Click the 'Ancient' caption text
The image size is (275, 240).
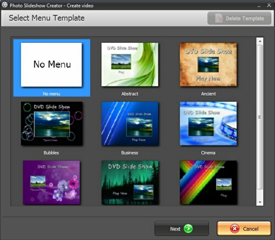208,94
